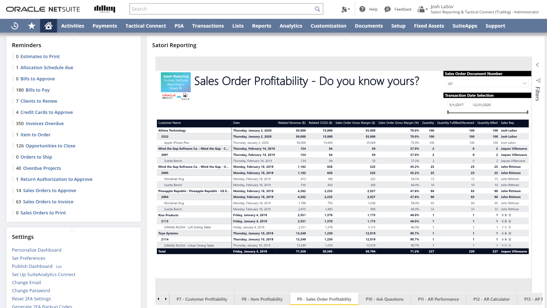Viewport: 547px width, 308px height.
Task: Open the SuiteApps menu
Action: pyautogui.click(x=465, y=26)
